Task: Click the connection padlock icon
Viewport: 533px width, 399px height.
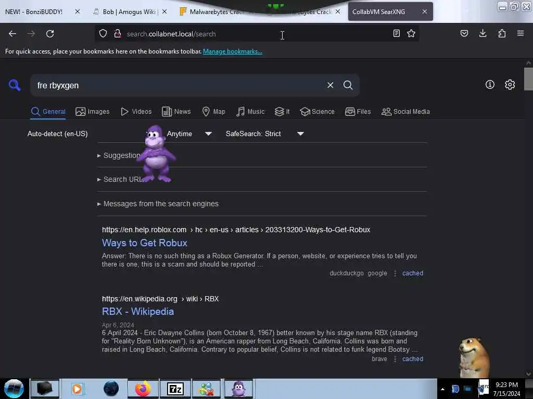Action: click(x=118, y=33)
